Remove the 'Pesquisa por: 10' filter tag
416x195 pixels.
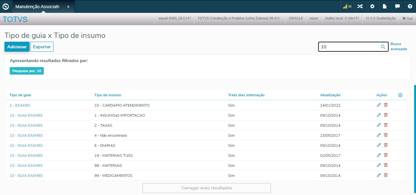pos(27,71)
